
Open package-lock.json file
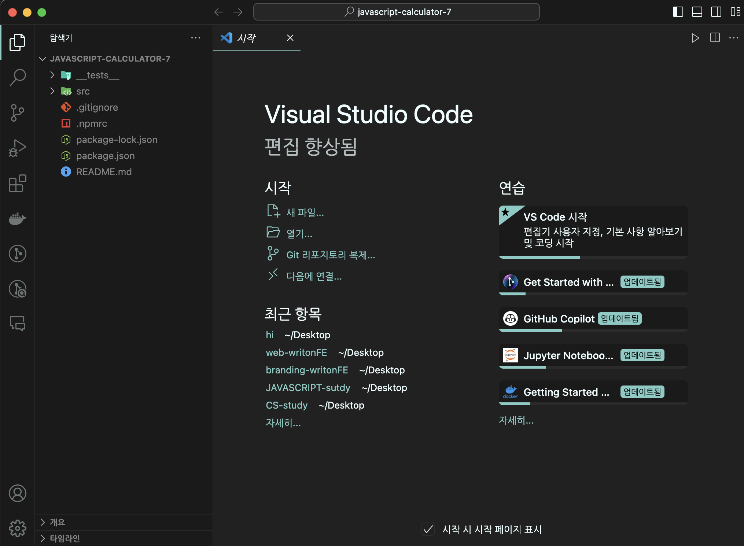tap(124, 140)
